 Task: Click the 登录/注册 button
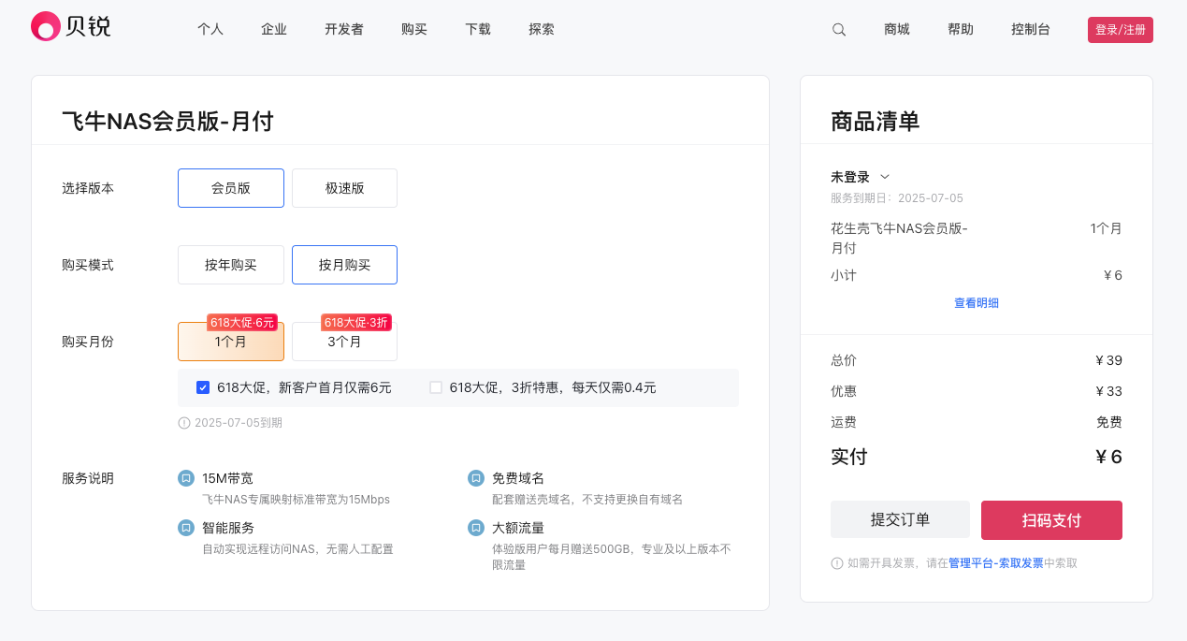[1121, 30]
